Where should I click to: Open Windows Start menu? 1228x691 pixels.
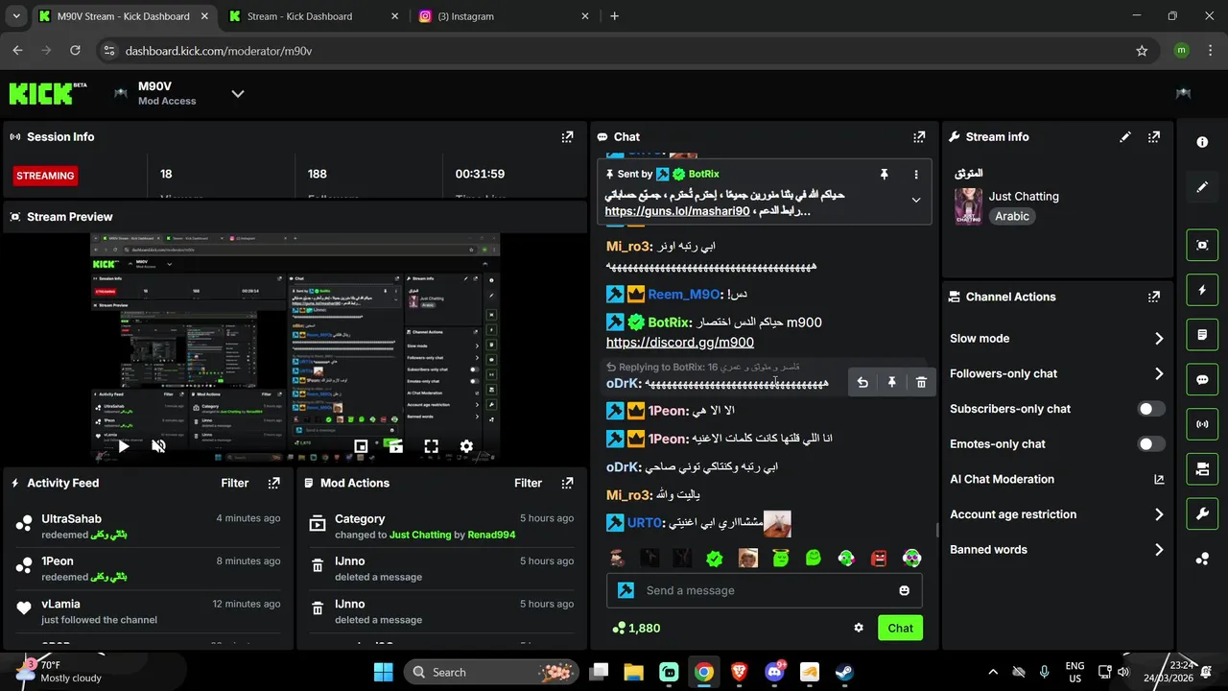point(383,672)
